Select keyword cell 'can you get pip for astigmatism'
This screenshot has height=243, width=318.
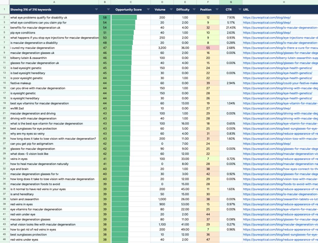[54, 144]
